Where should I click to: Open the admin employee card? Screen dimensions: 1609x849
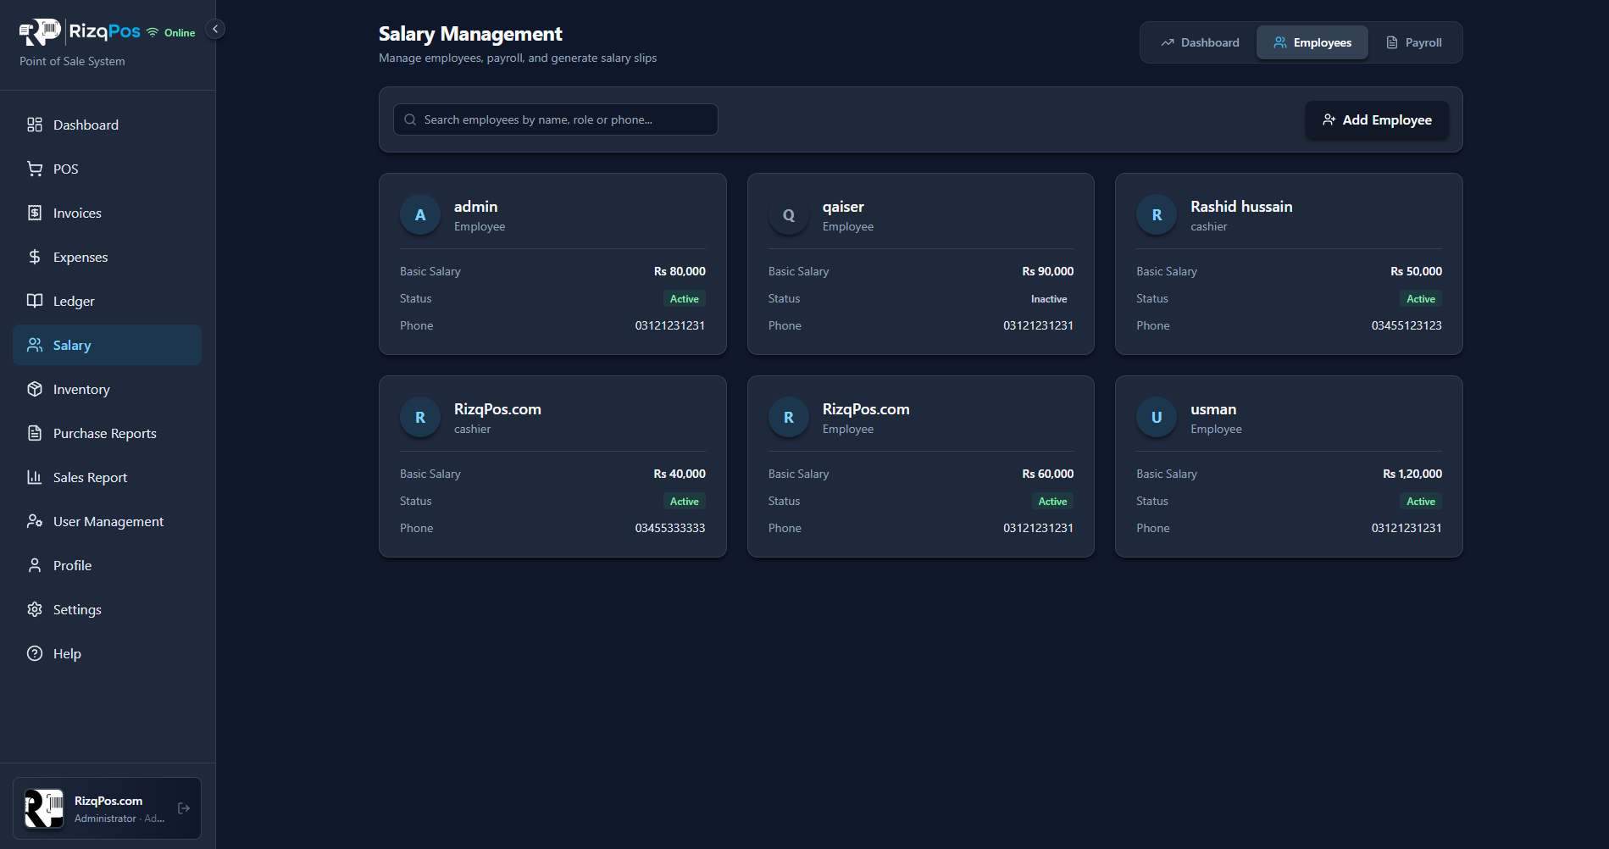(552, 264)
